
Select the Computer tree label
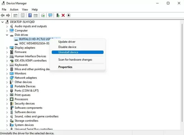21,30
